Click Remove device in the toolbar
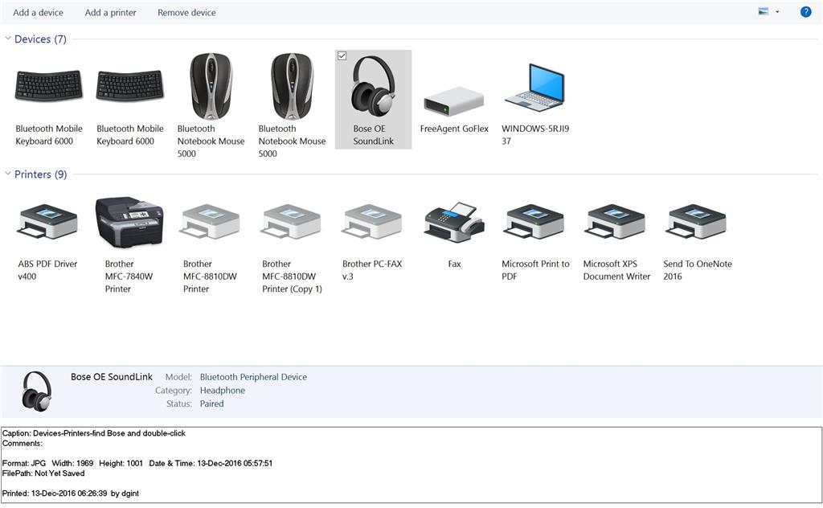This screenshot has height=508, width=823. pyautogui.click(x=186, y=13)
